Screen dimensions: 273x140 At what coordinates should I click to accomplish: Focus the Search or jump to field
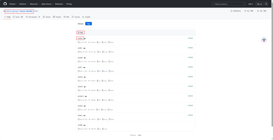click(229, 4)
